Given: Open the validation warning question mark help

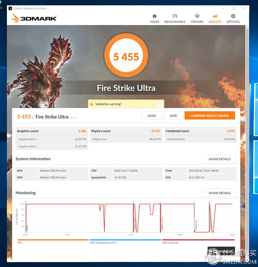Looking at the screenshot, I should click(160, 104).
